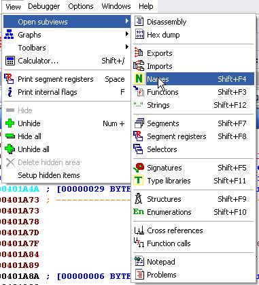Image resolution: width=259 pixels, height=285 pixels.
Task: Select Setup hidden items
Action: pos(67,175)
